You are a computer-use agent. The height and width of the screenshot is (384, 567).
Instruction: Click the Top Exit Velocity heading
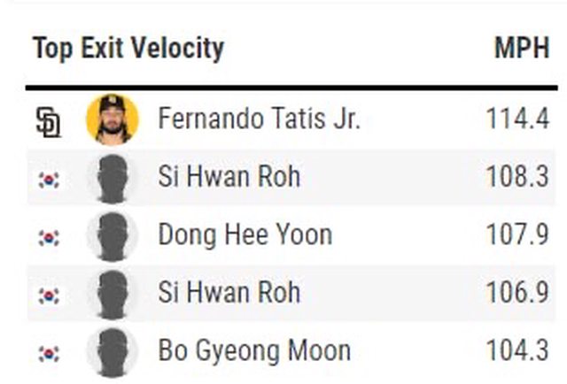coord(128,49)
